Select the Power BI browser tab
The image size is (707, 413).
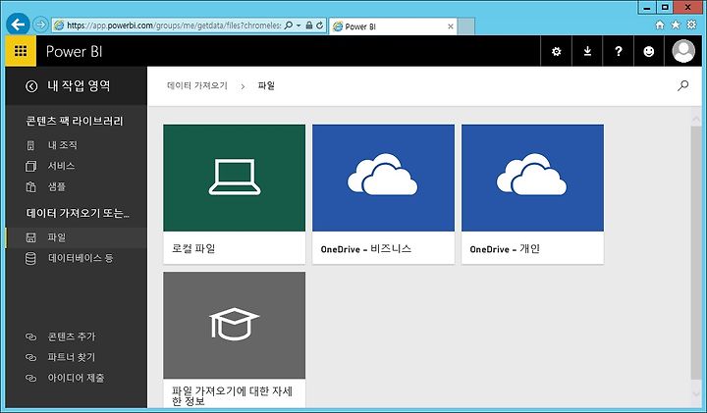coord(393,26)
